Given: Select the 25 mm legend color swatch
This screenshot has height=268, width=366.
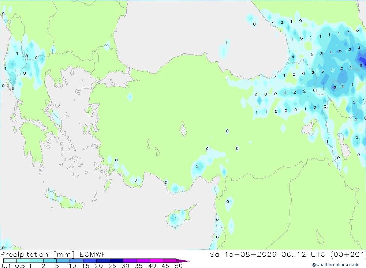Looking at the screenshot, I should tap(116, 261).
